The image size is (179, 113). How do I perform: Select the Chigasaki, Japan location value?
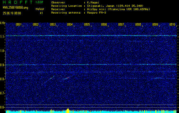click(x=115, y=6)
